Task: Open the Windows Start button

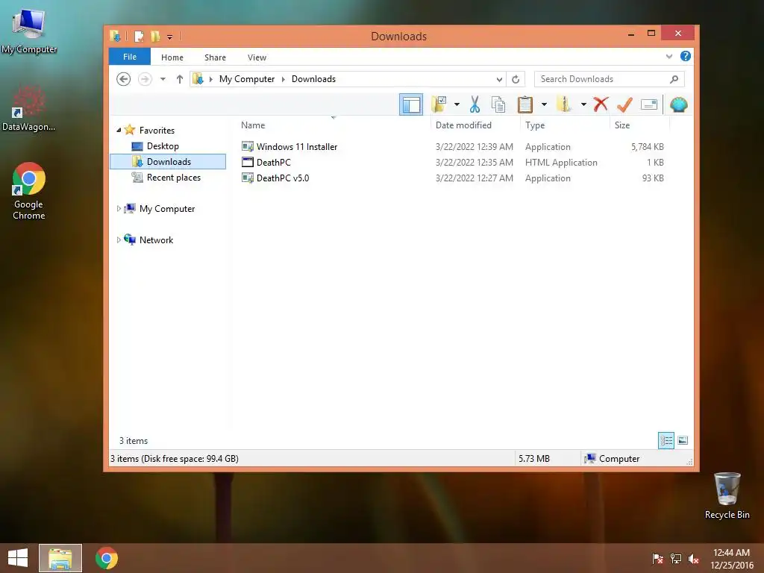Action: click(18, 558)
